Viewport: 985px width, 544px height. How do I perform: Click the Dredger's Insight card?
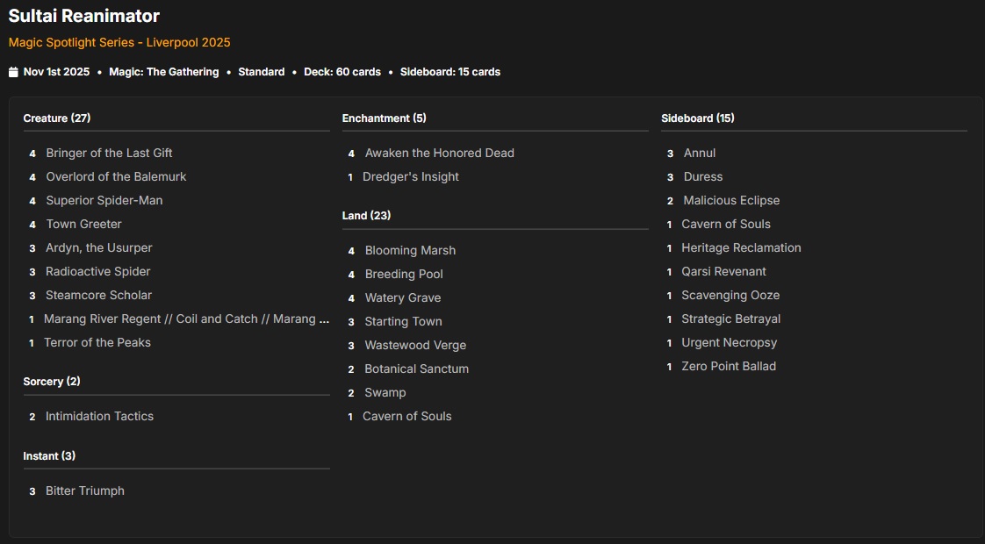coord(410,176)
